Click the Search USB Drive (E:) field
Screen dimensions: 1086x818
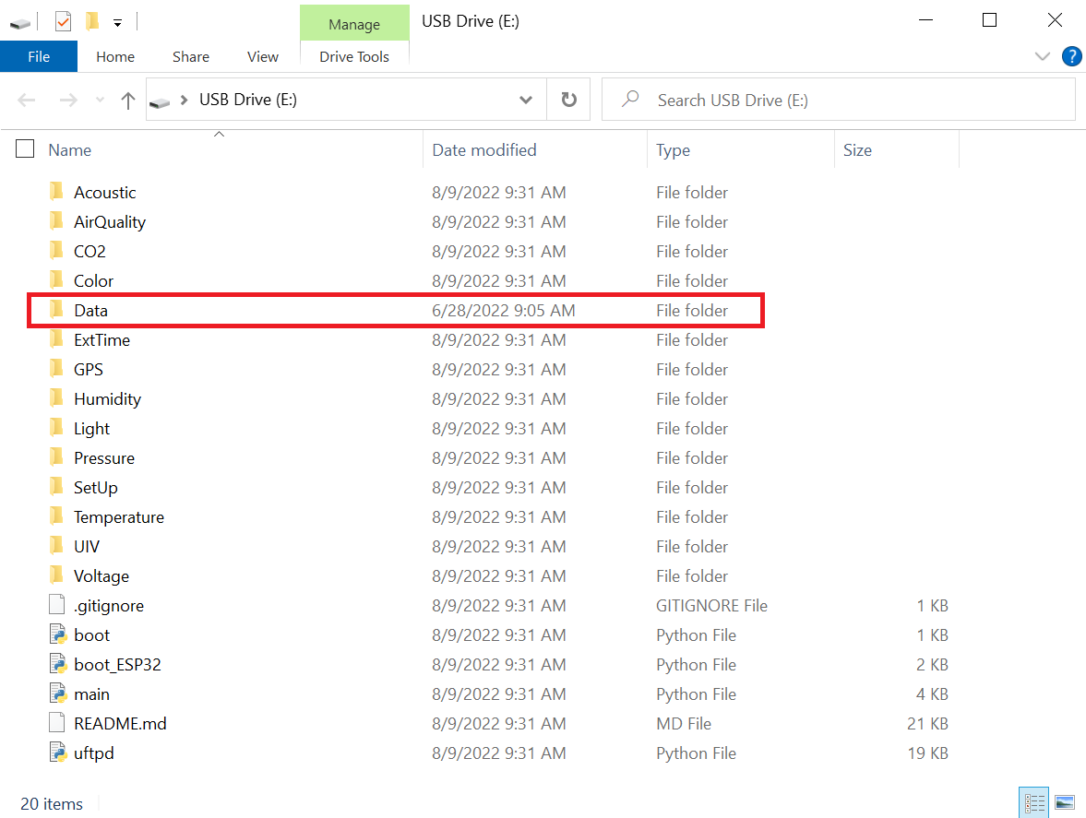(x=838, y=100)
